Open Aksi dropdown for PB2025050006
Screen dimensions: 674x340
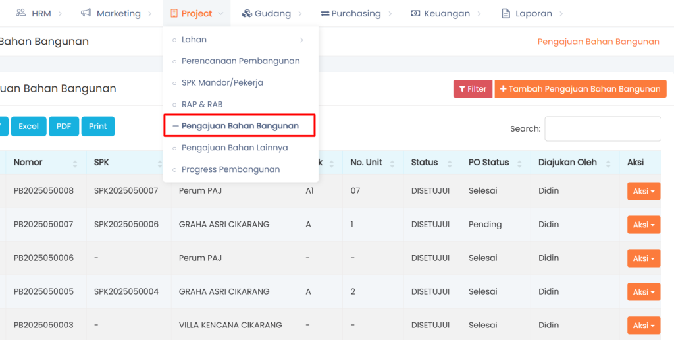pos(643,258)
